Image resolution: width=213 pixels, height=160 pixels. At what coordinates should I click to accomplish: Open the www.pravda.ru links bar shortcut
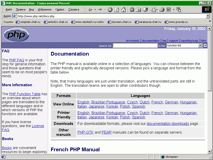[176, 22]
